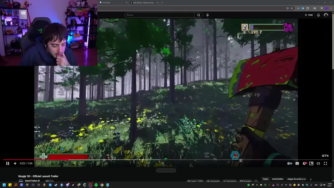Close the TikTok tab
This screenshot has height=188, width=334.
click(x=158, y=3)
